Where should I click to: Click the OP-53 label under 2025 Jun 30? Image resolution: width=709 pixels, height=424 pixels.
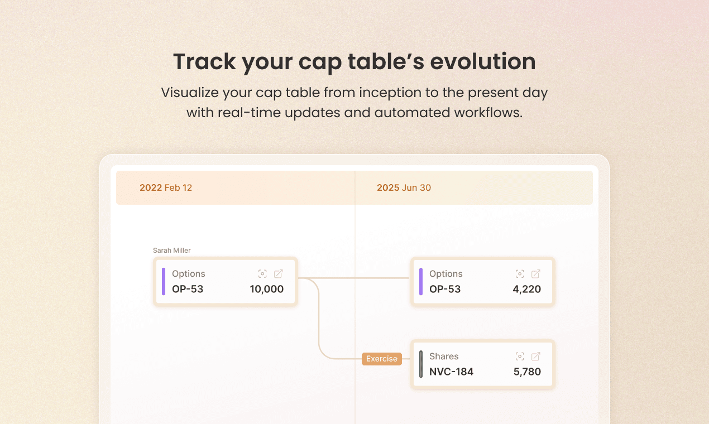pyautogui.click(x=445, y=289)
